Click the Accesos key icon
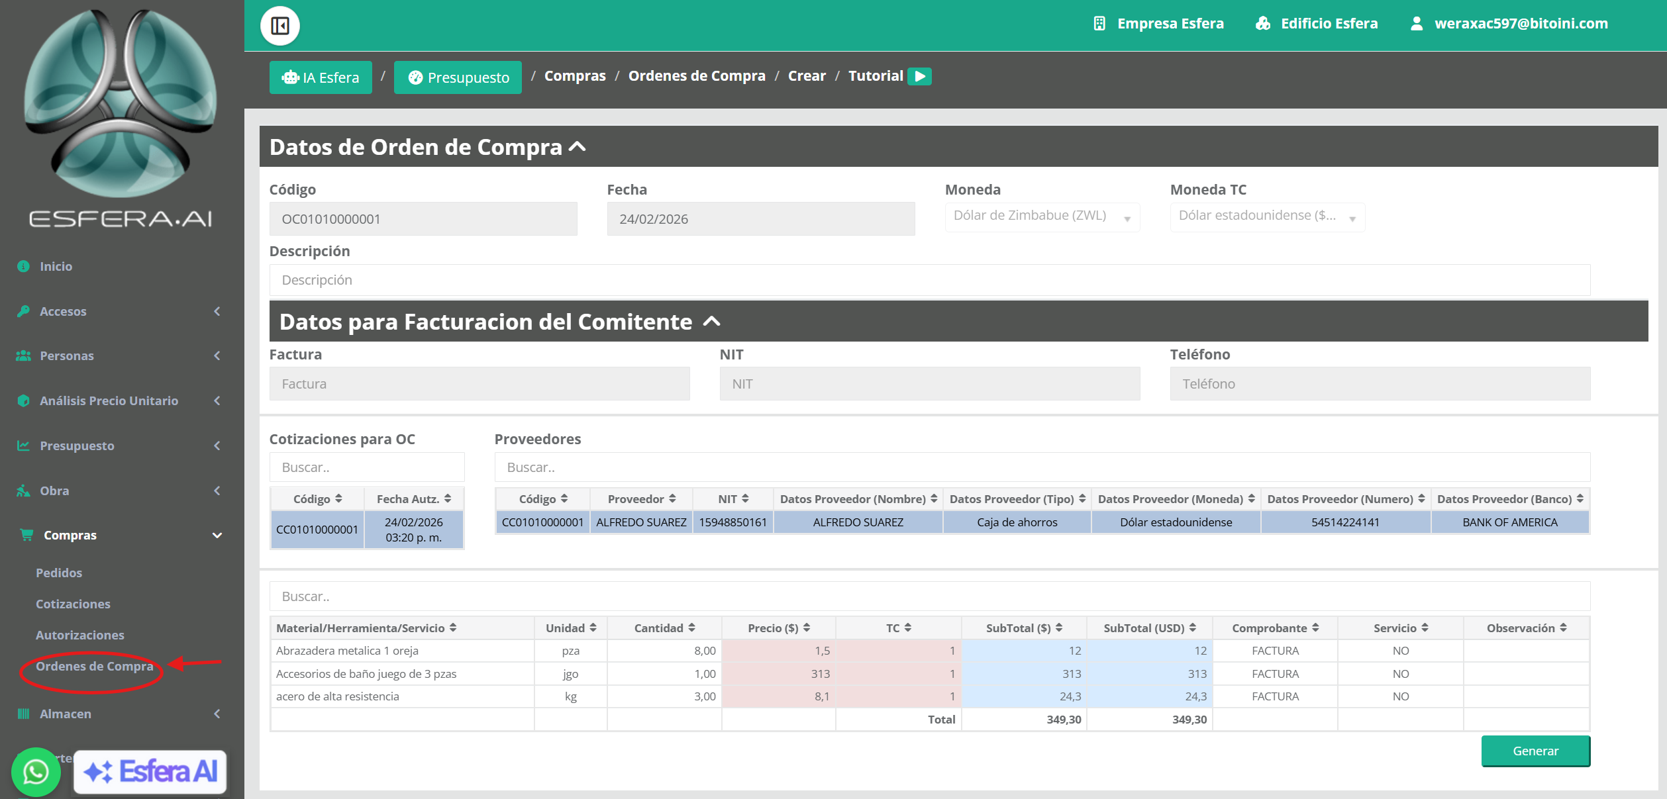 (24, 311)
